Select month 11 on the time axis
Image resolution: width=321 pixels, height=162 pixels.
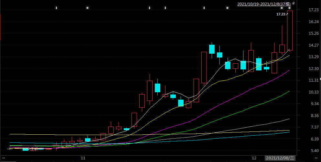coord(83,158)
